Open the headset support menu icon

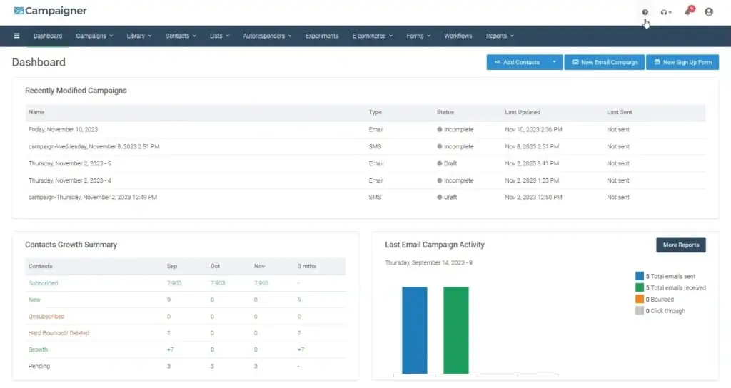666,12
